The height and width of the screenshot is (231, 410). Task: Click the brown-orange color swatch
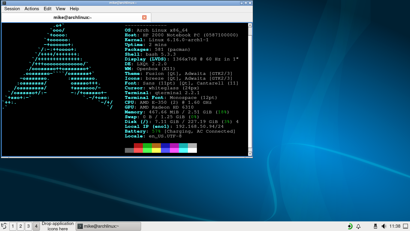[156, 146]
